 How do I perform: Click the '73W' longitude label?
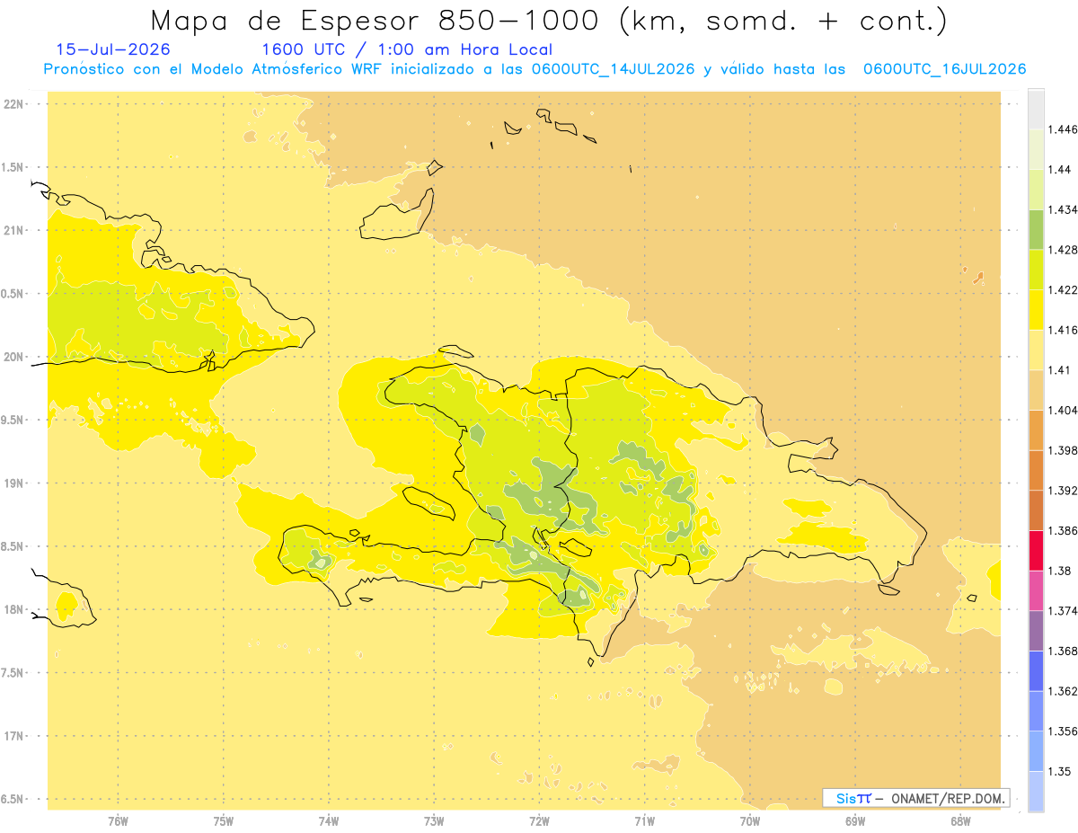(434, 820)
